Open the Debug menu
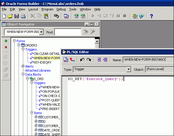The height and width of the screenshot is (136, 174). 61,10
